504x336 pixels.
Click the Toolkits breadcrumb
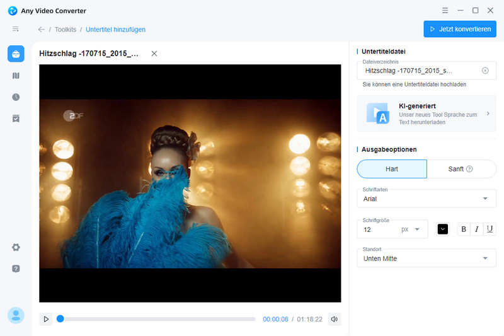[66, 30]
